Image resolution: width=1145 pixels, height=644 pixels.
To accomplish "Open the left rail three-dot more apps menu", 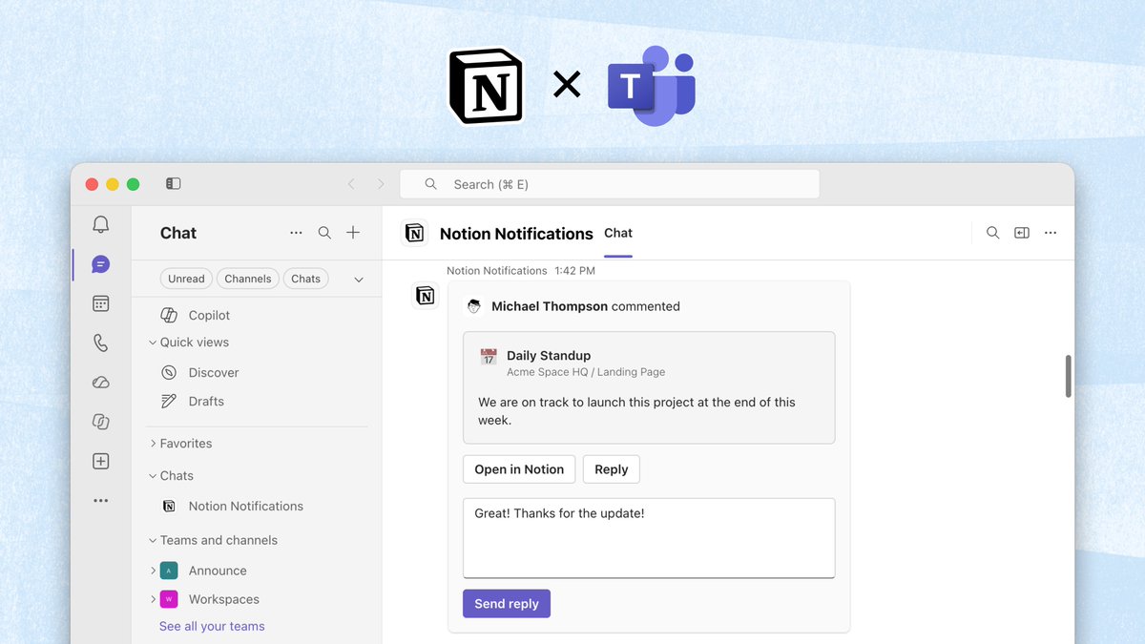I will pyautogui.click(x=100, y=500).
